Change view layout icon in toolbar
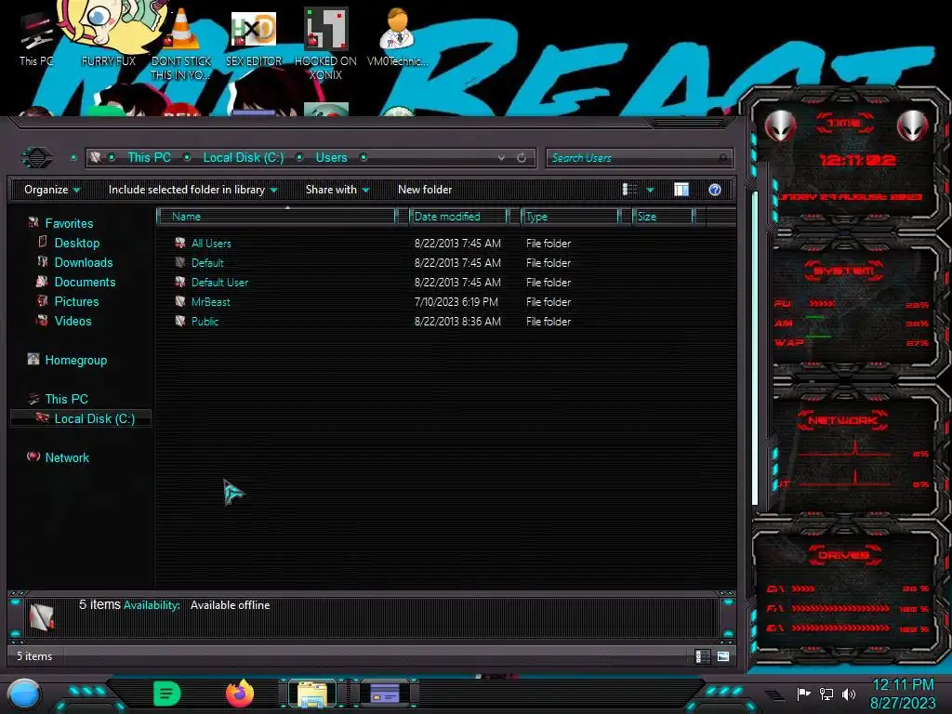This screenshot has width=952, height=714. [x=630, y=190]
